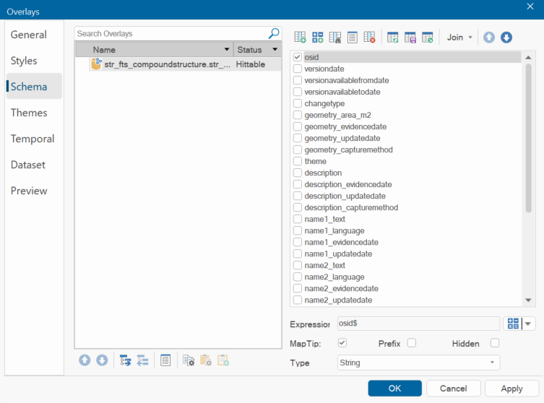Click the add column icon in schema toolbar

tap(300, 37)
